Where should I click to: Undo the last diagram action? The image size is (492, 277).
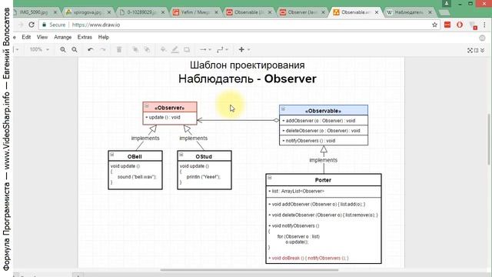coord(91,49)
